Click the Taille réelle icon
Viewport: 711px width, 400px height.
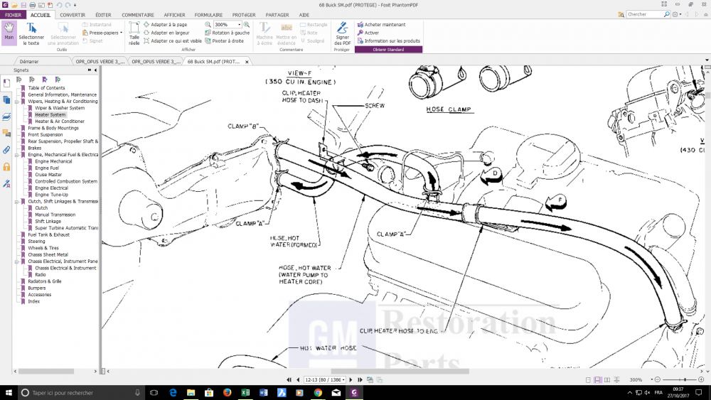134,33
